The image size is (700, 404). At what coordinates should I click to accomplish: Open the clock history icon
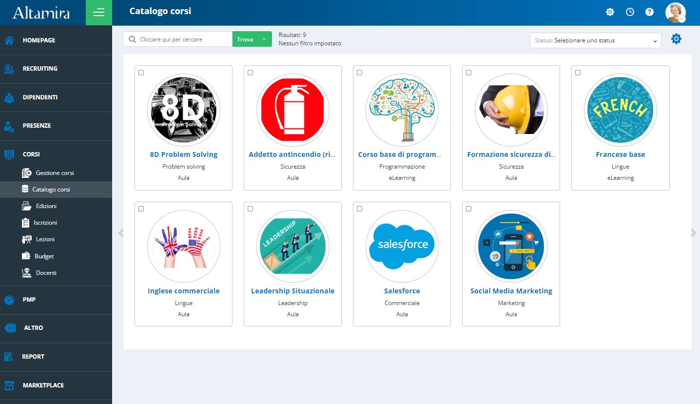(630, 12)
